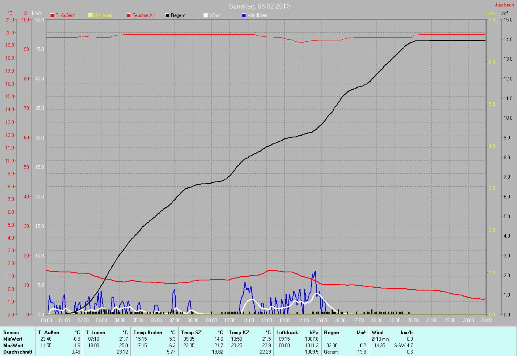Click the Regen Gesamt value 13.9
This screenshot has width=517, height=356.
pyautogui.click(x=362, y=352)
